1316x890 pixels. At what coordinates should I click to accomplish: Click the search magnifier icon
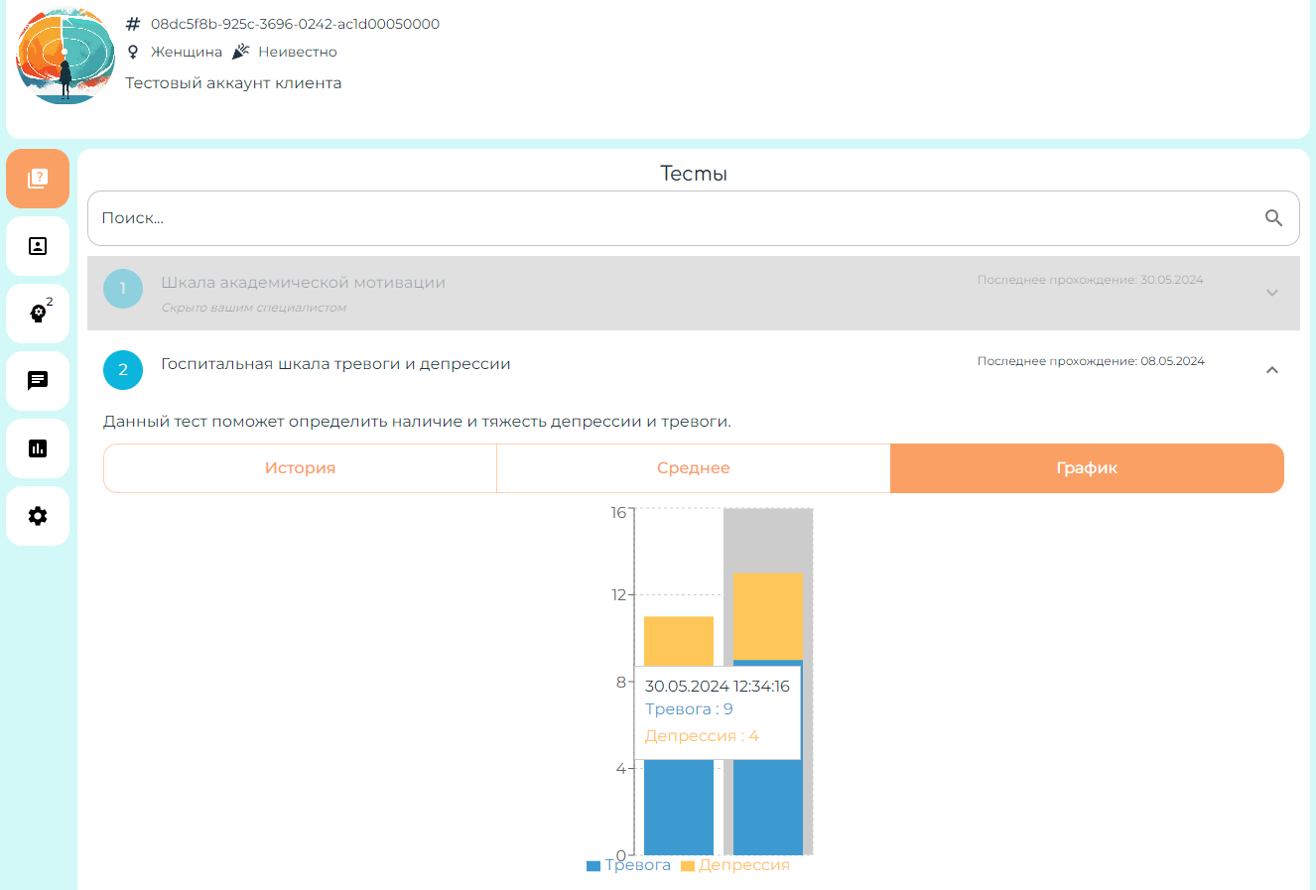coord(1274,218)
